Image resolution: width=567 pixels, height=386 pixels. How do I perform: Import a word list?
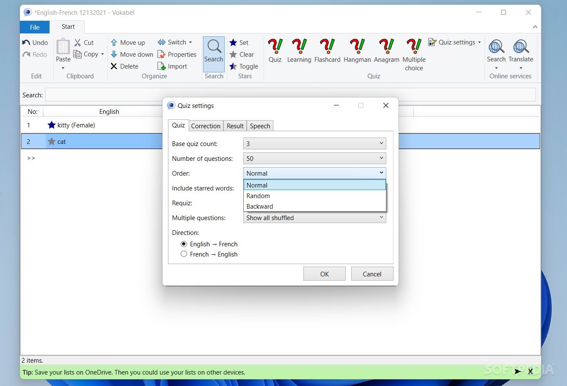(172, 66)
